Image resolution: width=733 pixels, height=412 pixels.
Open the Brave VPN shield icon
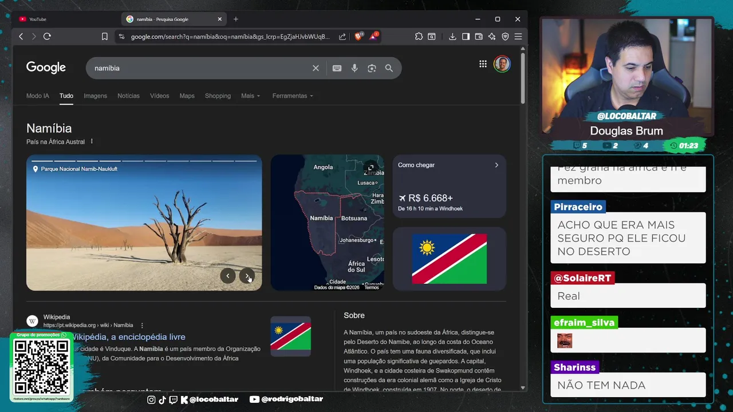pos(505,37)
